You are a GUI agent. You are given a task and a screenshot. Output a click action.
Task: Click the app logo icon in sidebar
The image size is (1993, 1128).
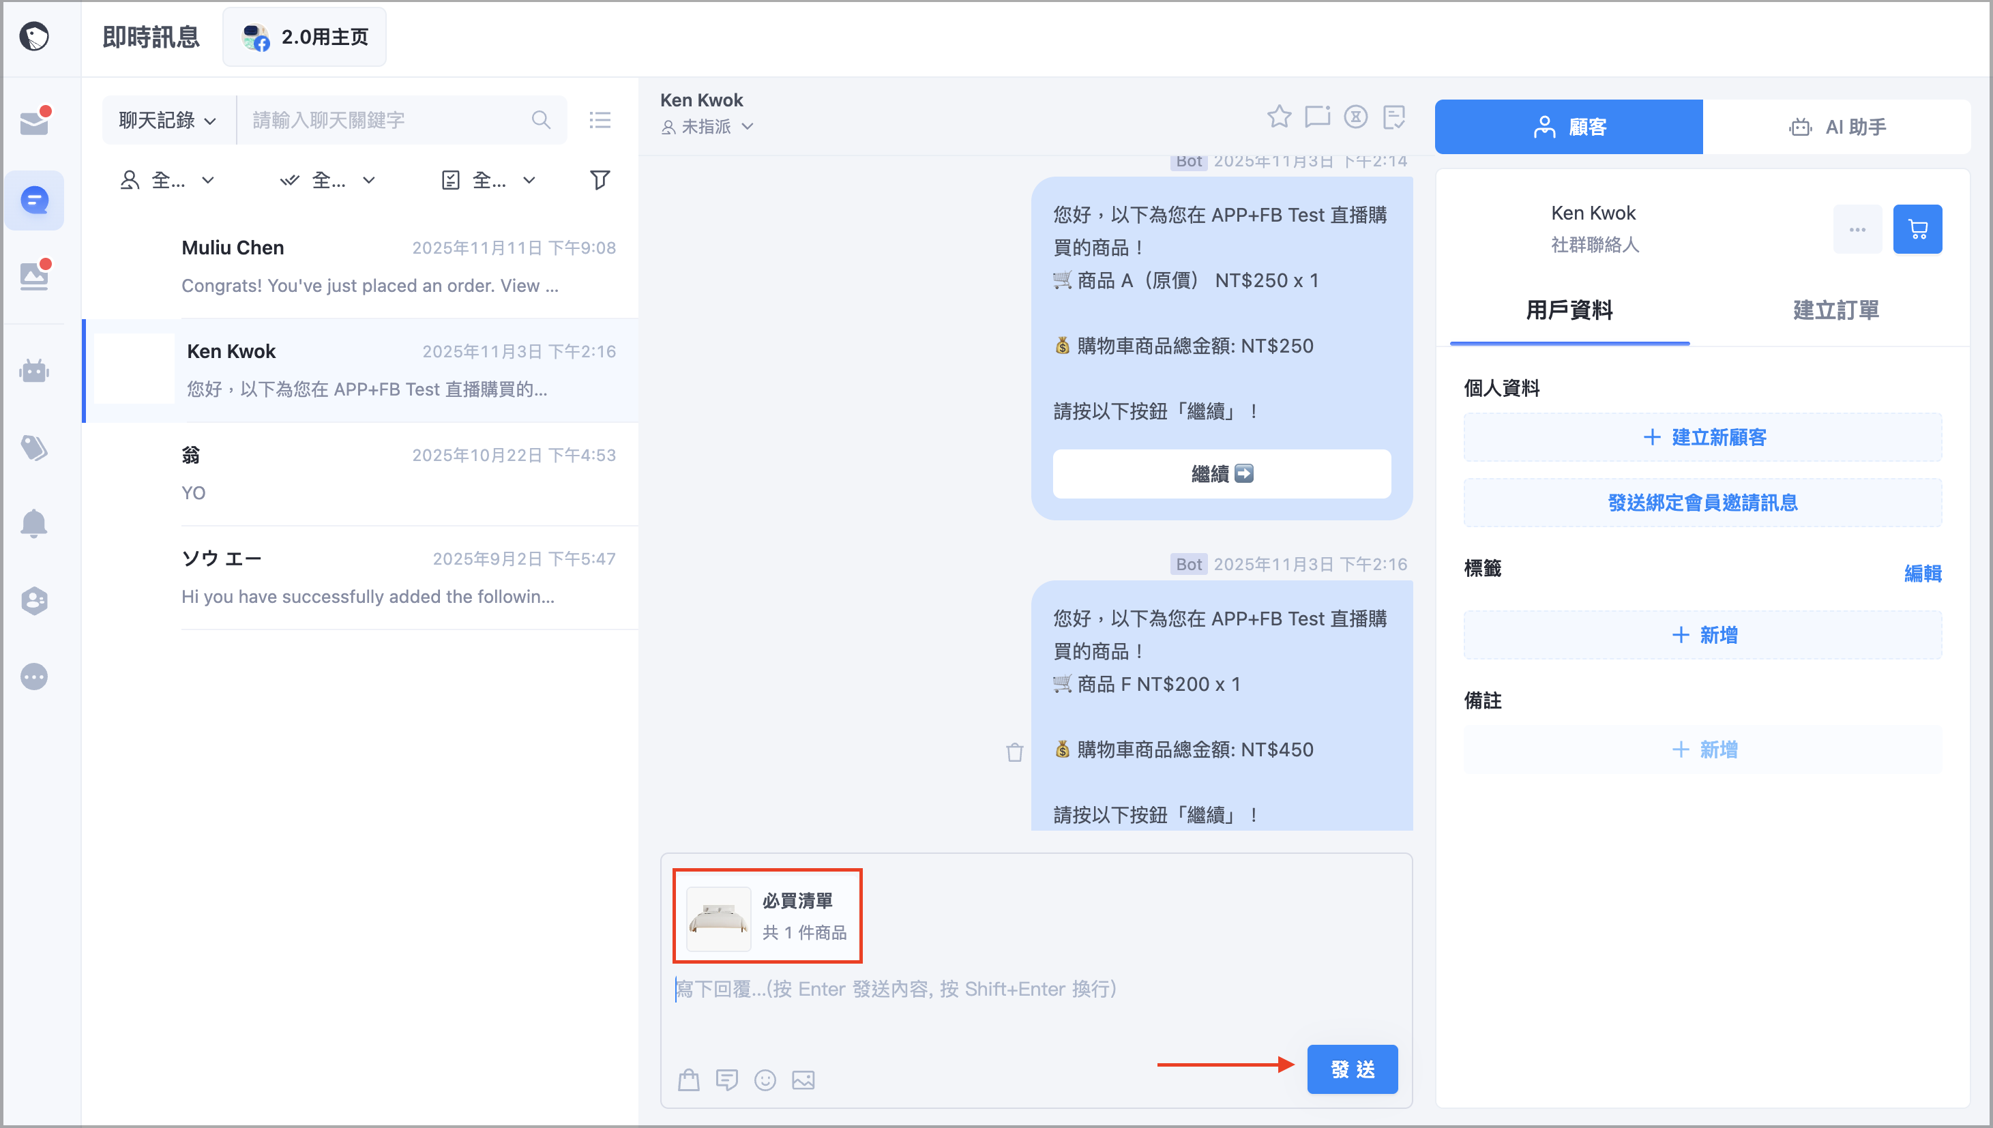(x=34, y=35)
